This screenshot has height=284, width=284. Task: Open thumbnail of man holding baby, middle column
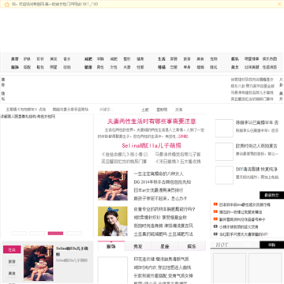113,185
